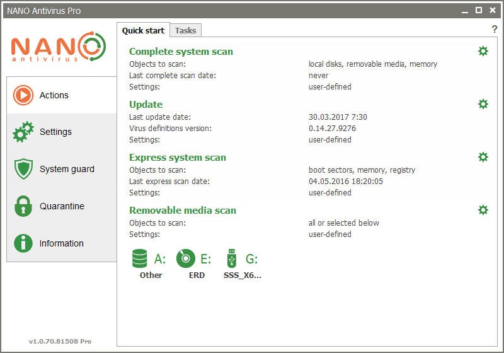
Task: Open the Information sidebar section
Action: coord(61,243)
